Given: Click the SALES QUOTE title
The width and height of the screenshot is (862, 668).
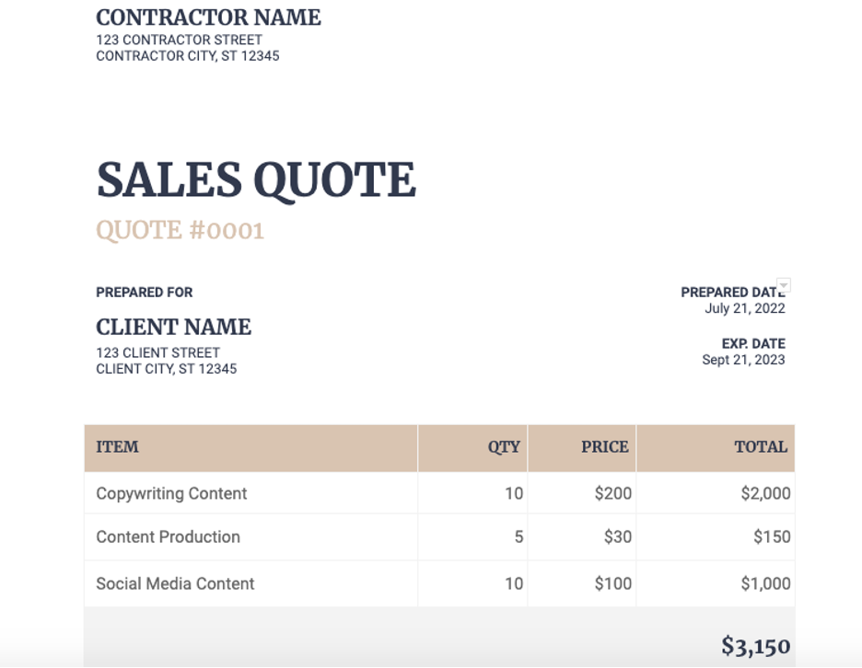Looking at the screenshot, I should (256, 179).
